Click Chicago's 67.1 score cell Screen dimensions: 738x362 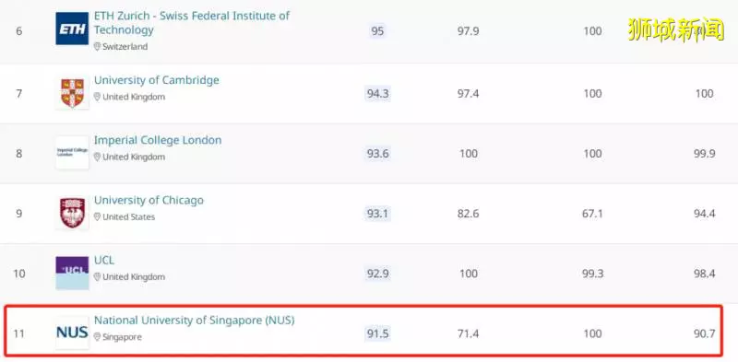click(x=592, y=214)
